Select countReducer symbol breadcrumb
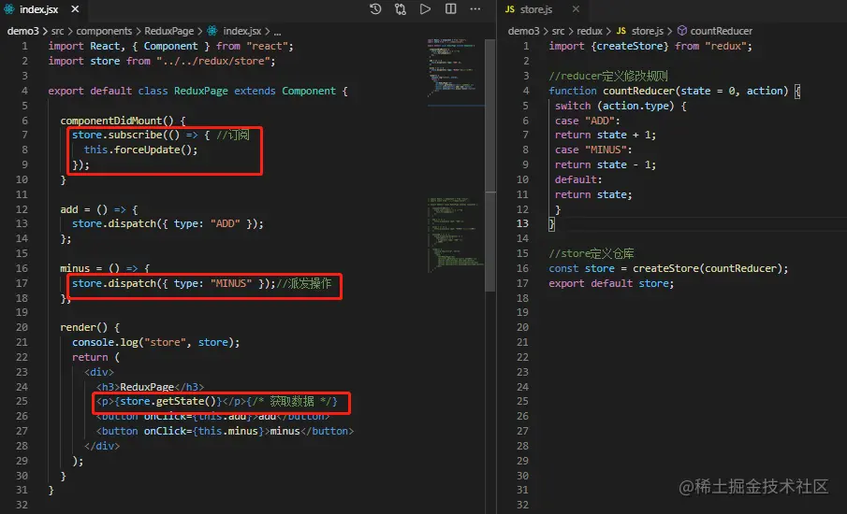 (x=722, y=31)
